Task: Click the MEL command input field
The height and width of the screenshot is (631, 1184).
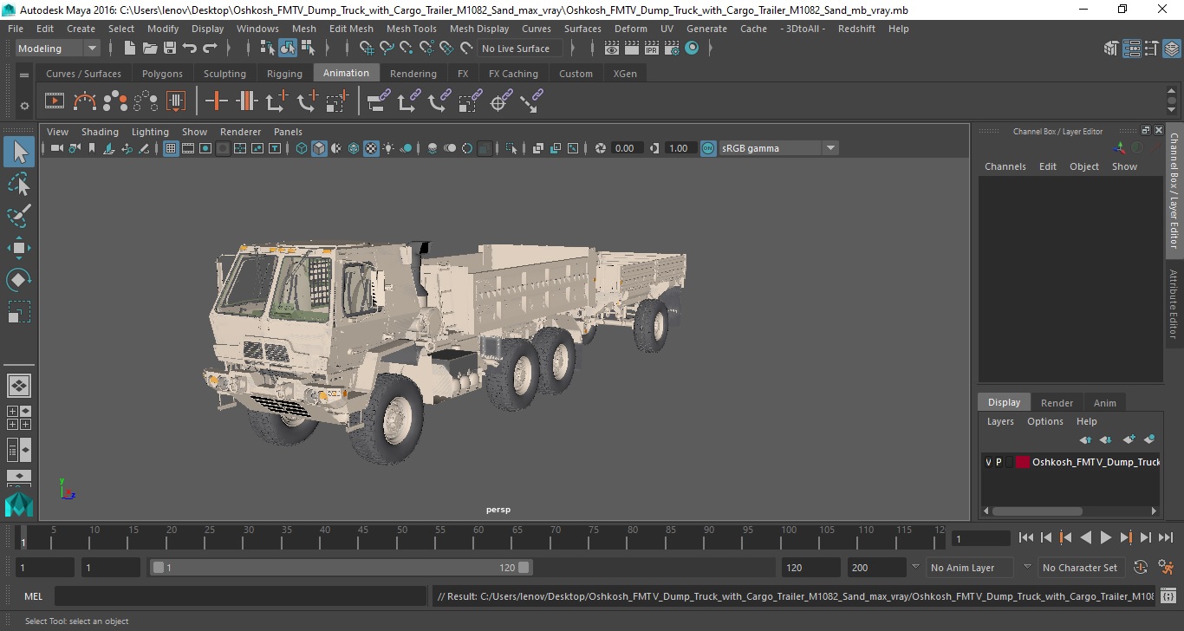Action: tap(241, 596)
